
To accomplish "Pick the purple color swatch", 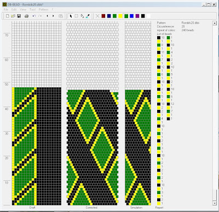I will pos(137,16).
